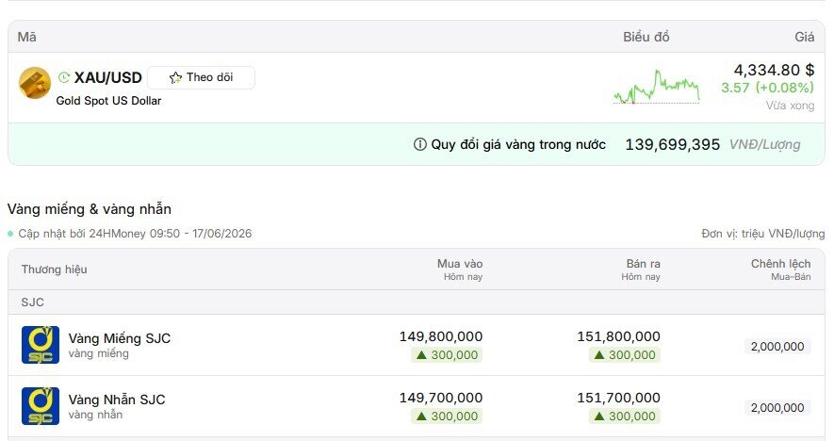Viewport: 834px width, 441px height.
Task: Open the XAU/USD mini price chart
Action: (656, 87)
